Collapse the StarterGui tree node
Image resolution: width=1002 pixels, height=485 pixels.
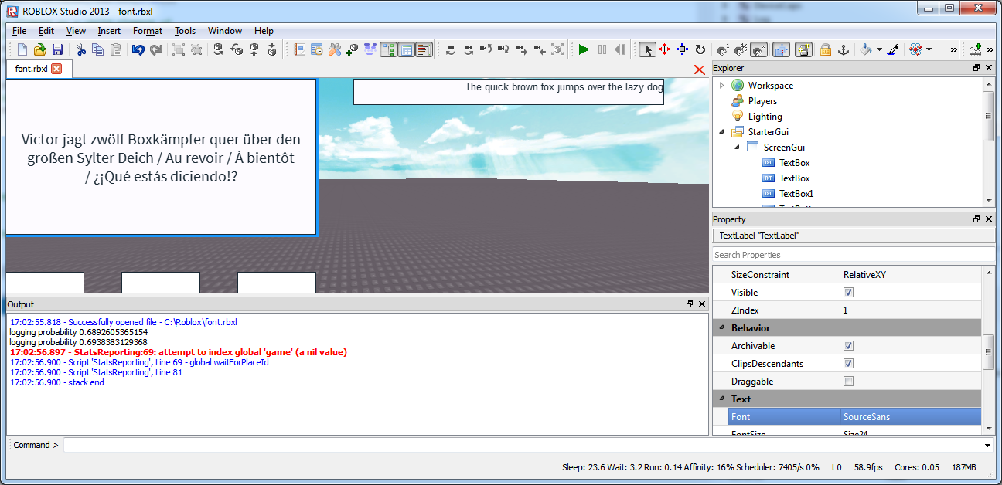coord(722,131)
